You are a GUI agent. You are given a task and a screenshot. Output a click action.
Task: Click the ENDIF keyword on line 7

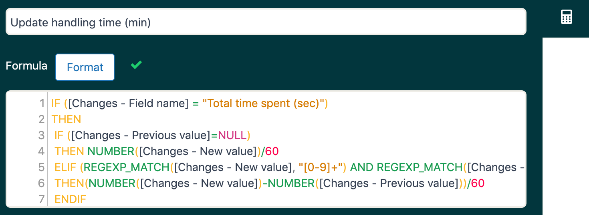(71, 199)
